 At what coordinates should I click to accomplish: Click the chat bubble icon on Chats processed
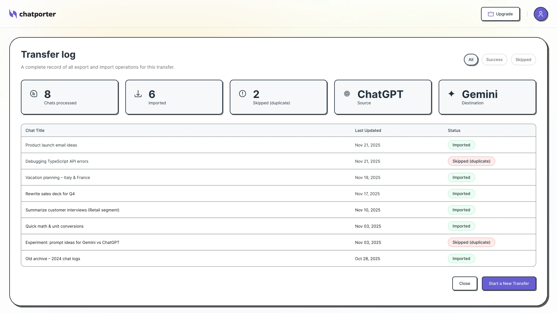34,94
